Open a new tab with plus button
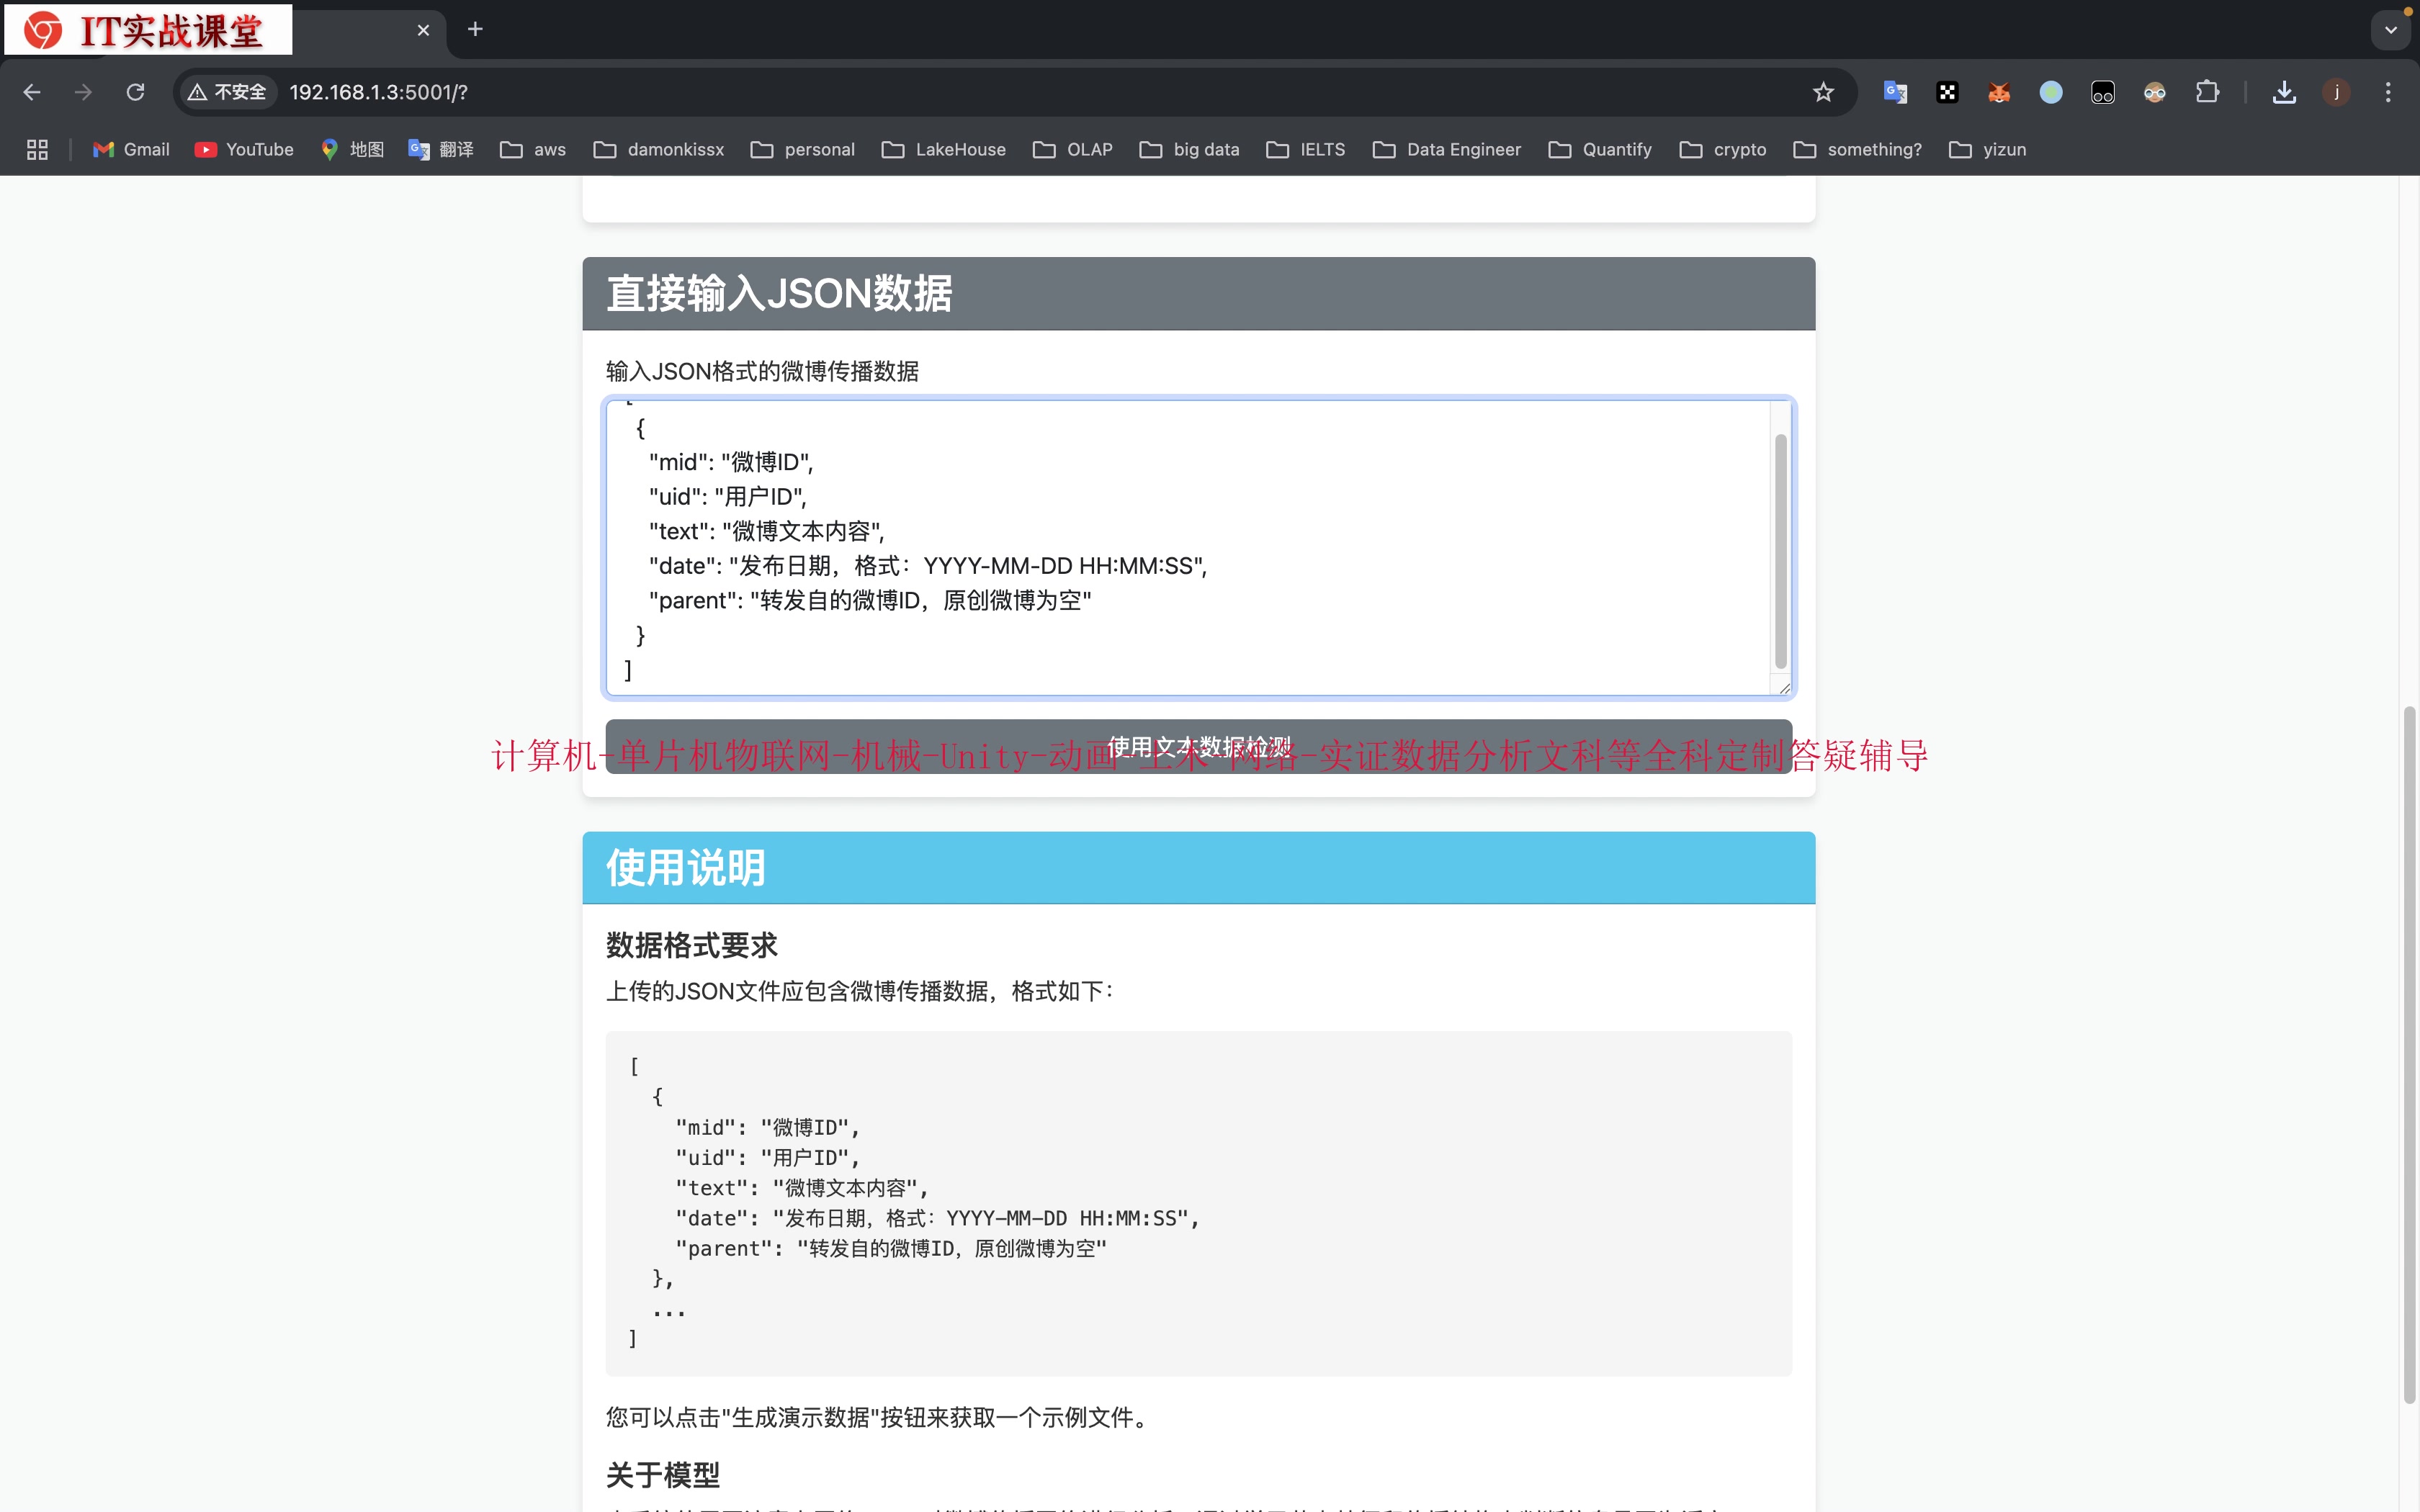 475,30
